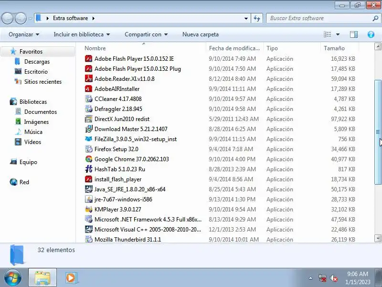Click the jre-7u67-windows-i586 Java icon
The width and height of the screenshot is (382, 287).
click(88, 199)
